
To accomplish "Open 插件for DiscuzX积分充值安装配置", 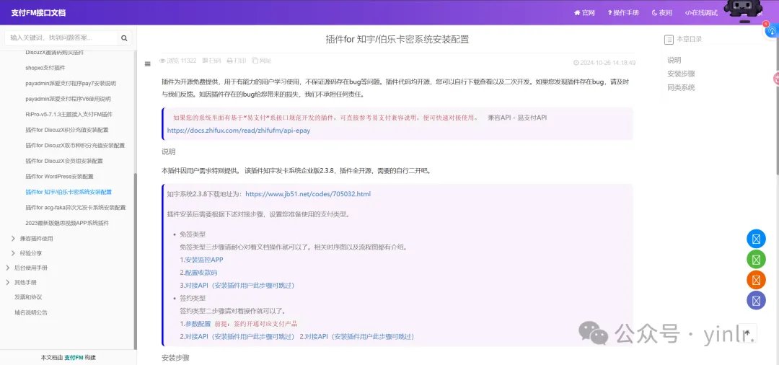I will click(67, 130).
